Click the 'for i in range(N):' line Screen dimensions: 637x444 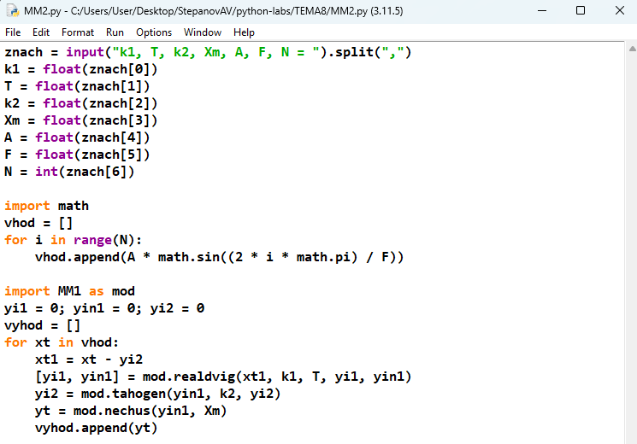[74, 240]
